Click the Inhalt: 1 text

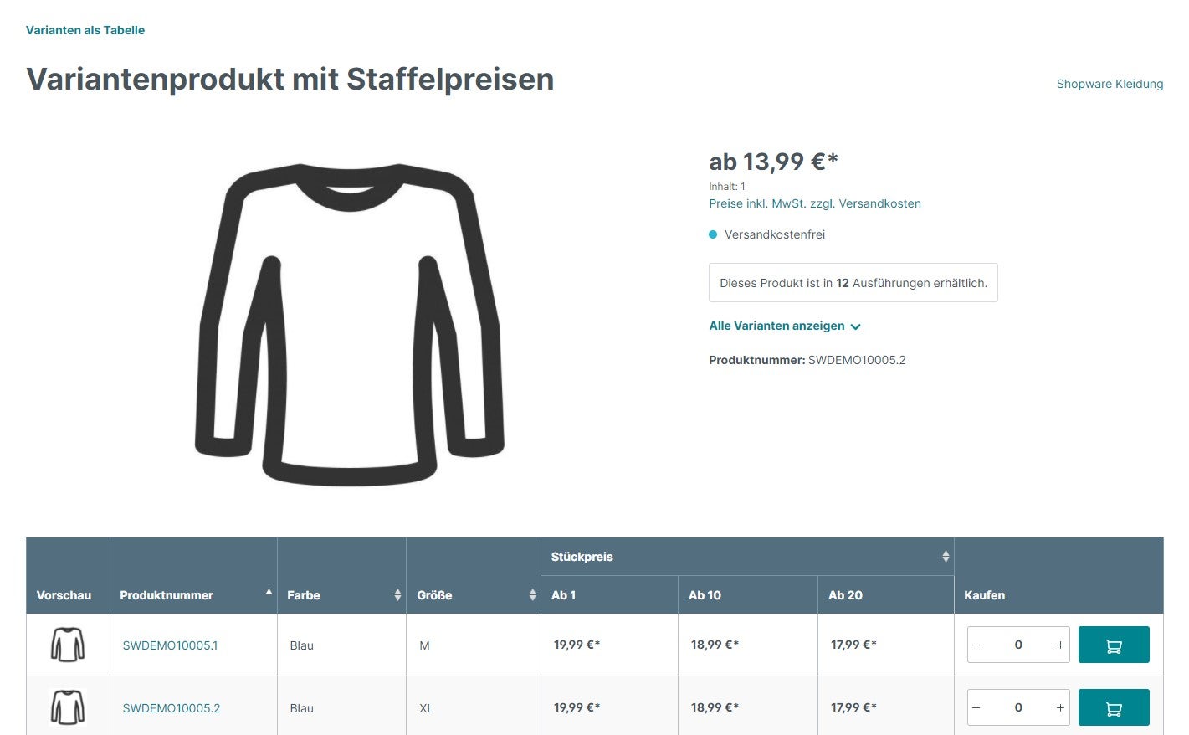point(727,187)
